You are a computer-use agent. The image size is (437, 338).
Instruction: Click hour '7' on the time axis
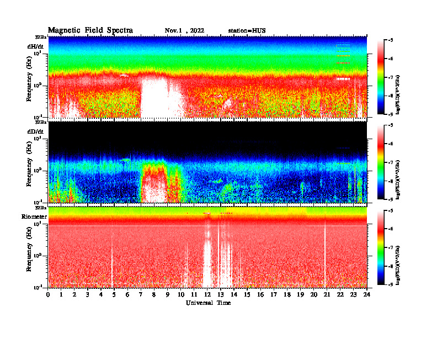(141, 294)
